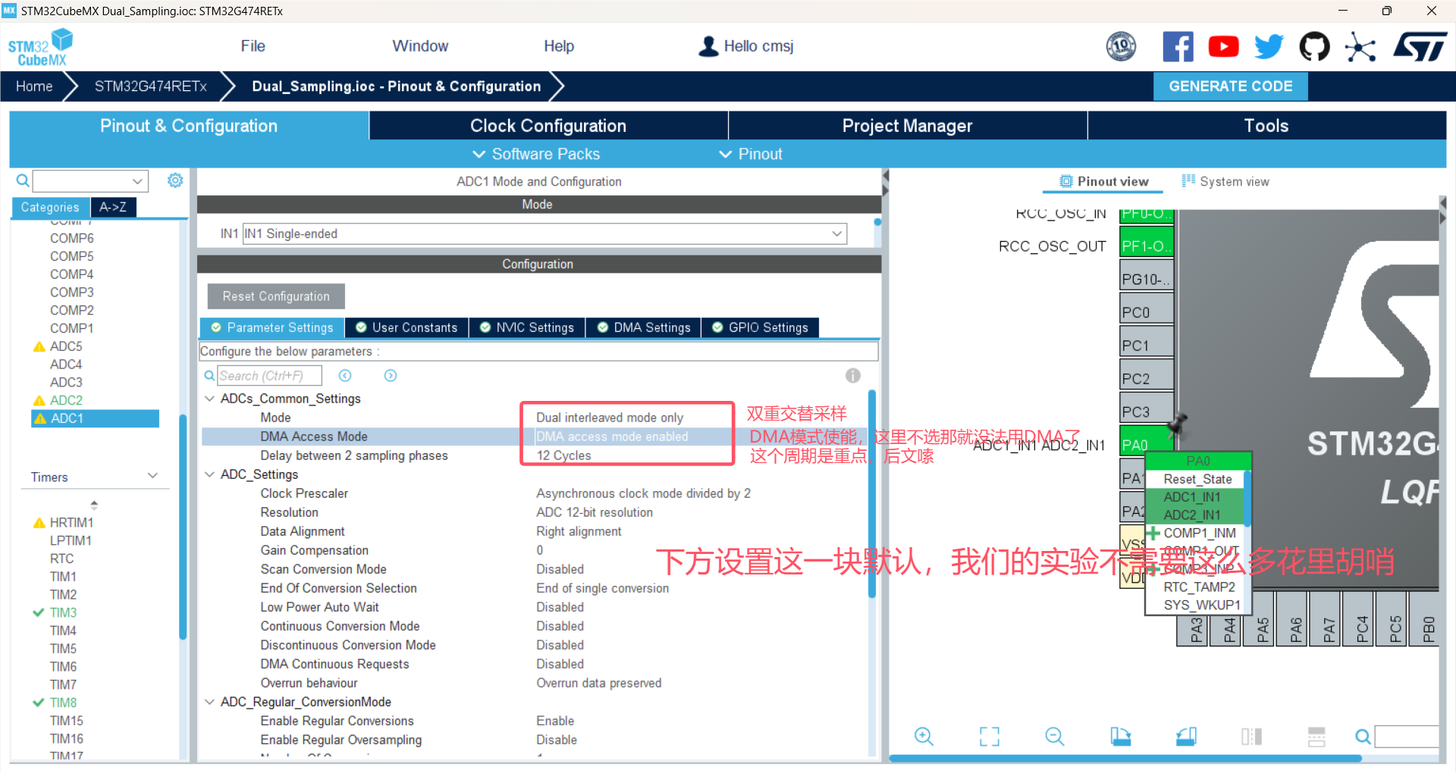Choose RTC_TAMP2 in PA0 pin menu

(1199, 587)
